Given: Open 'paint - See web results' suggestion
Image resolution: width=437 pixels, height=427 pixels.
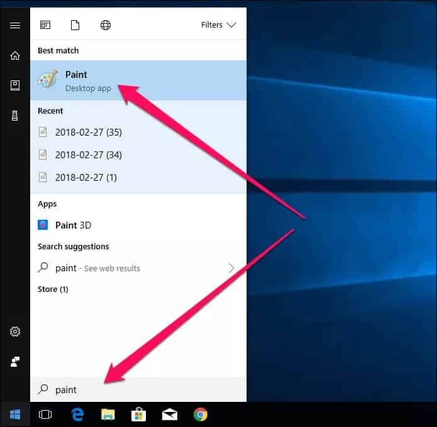Looking at the screenshot, I should [x=138, y=268].
